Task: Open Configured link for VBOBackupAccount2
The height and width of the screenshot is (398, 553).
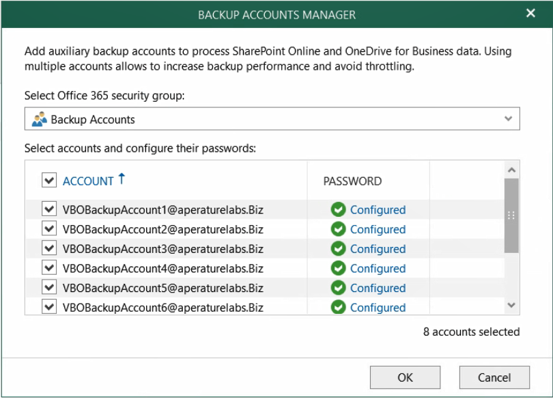Action: 378,230
